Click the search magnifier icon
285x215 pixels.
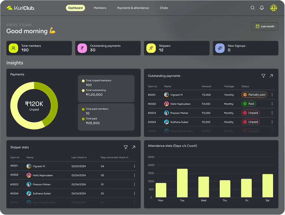tap(252, 8)
